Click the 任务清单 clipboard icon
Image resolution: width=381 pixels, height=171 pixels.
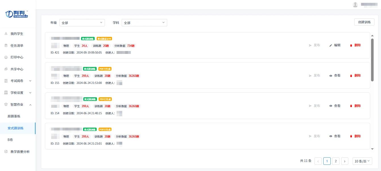[x=6, y=45]
